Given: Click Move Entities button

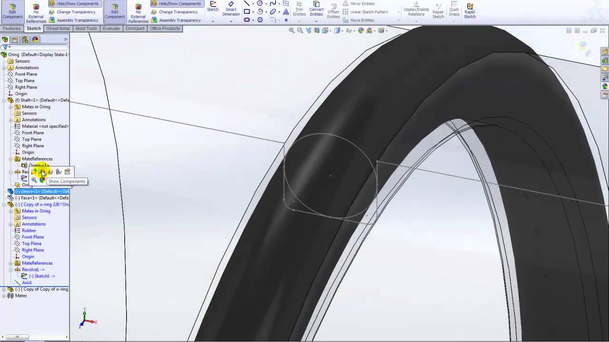Looking at the screenshot, I should [x=358, y=20].
